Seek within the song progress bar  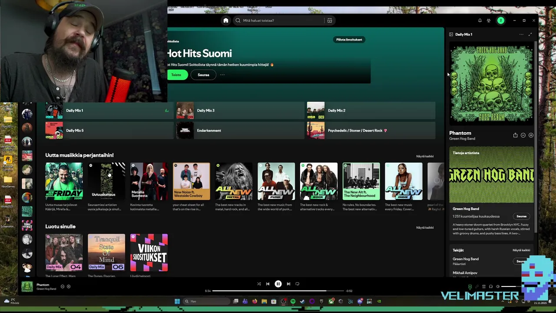click(278, 291)
